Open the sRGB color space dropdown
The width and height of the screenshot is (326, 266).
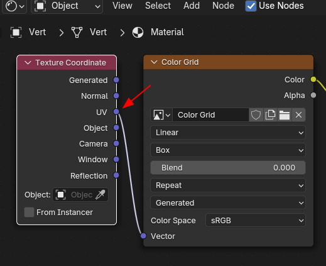pos(256,221)
